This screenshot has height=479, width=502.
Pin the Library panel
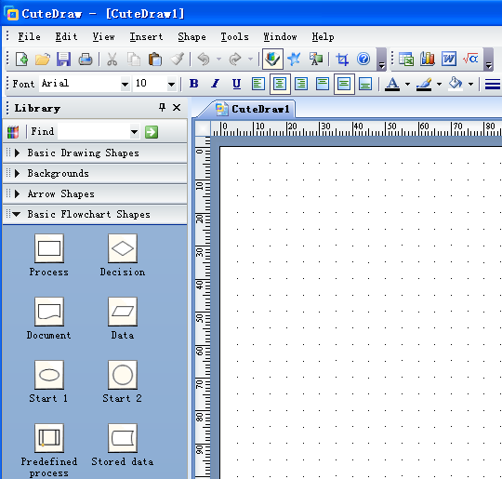tap(163, 107)
